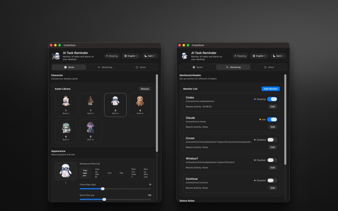Click the Codex path /Users/simon/.codex/sessions
The width and height of the screenshot is (338, 211).
(200, 101)
